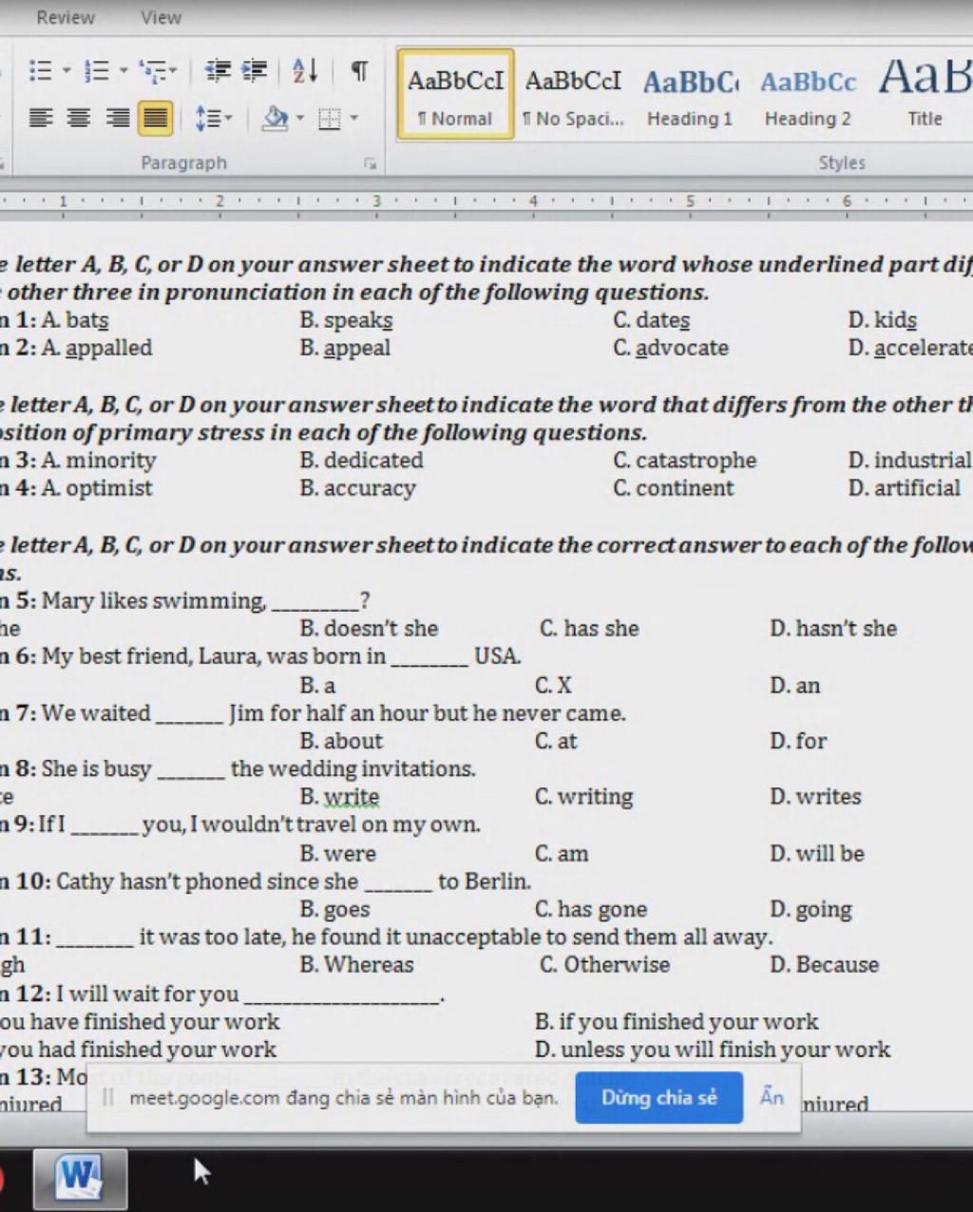Toggle Show/Hide paragraph marks
This screenshot has width=973, height=1212.
click(359, 70)
